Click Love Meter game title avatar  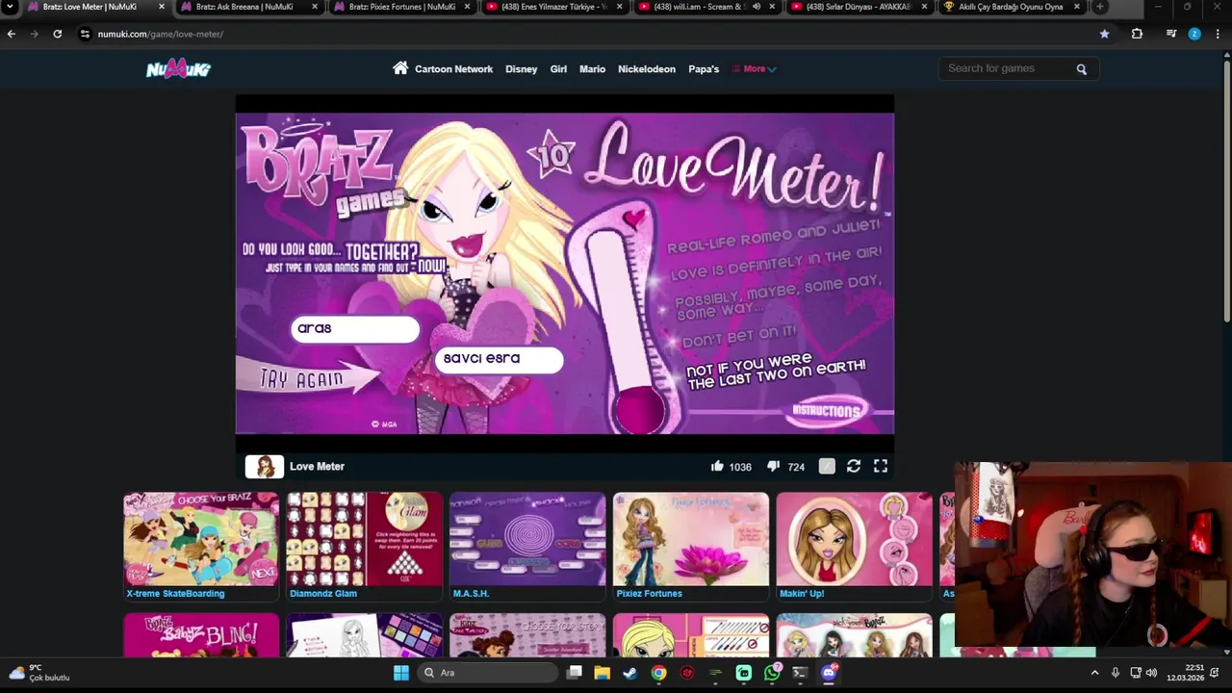(264, 467)
